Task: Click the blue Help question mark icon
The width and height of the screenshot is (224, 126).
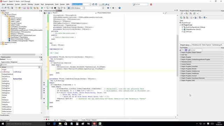Action: click(120, 8)
